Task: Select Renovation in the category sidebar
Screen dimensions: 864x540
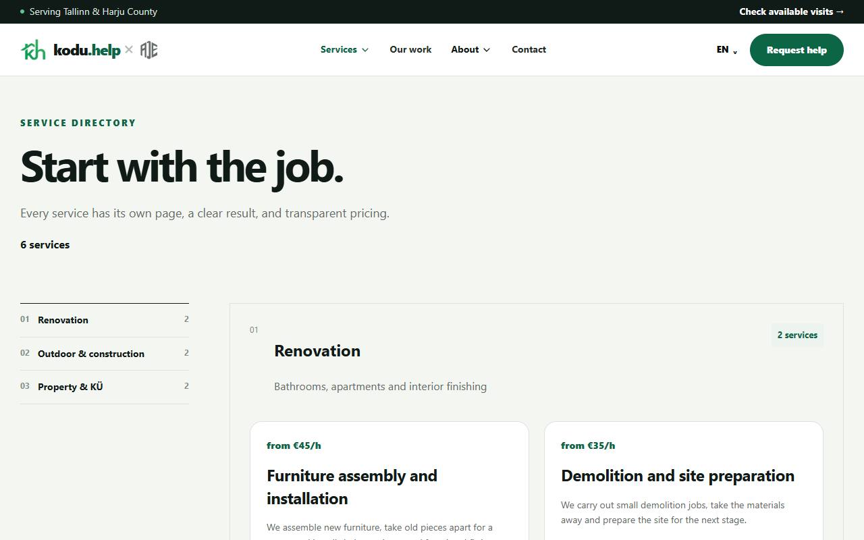Action: tap(105, 320)
